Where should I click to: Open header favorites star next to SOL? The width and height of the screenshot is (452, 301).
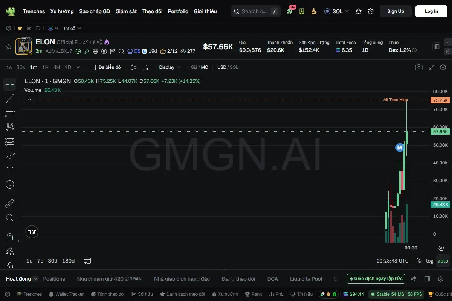359,11
